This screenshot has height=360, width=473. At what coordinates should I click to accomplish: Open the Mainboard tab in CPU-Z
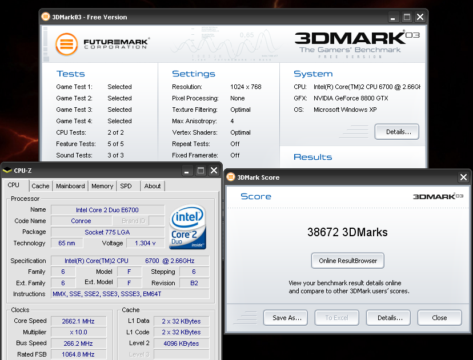click(x=70, y=186)
